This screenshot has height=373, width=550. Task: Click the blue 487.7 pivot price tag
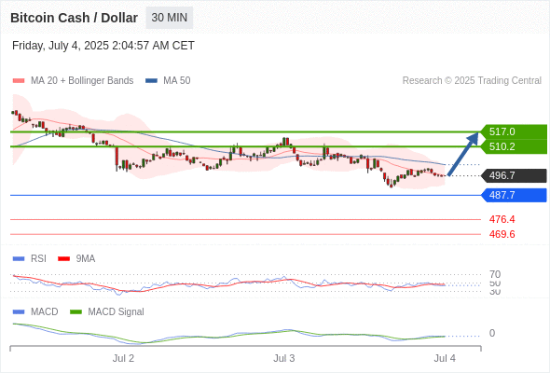tap(514, 195)
